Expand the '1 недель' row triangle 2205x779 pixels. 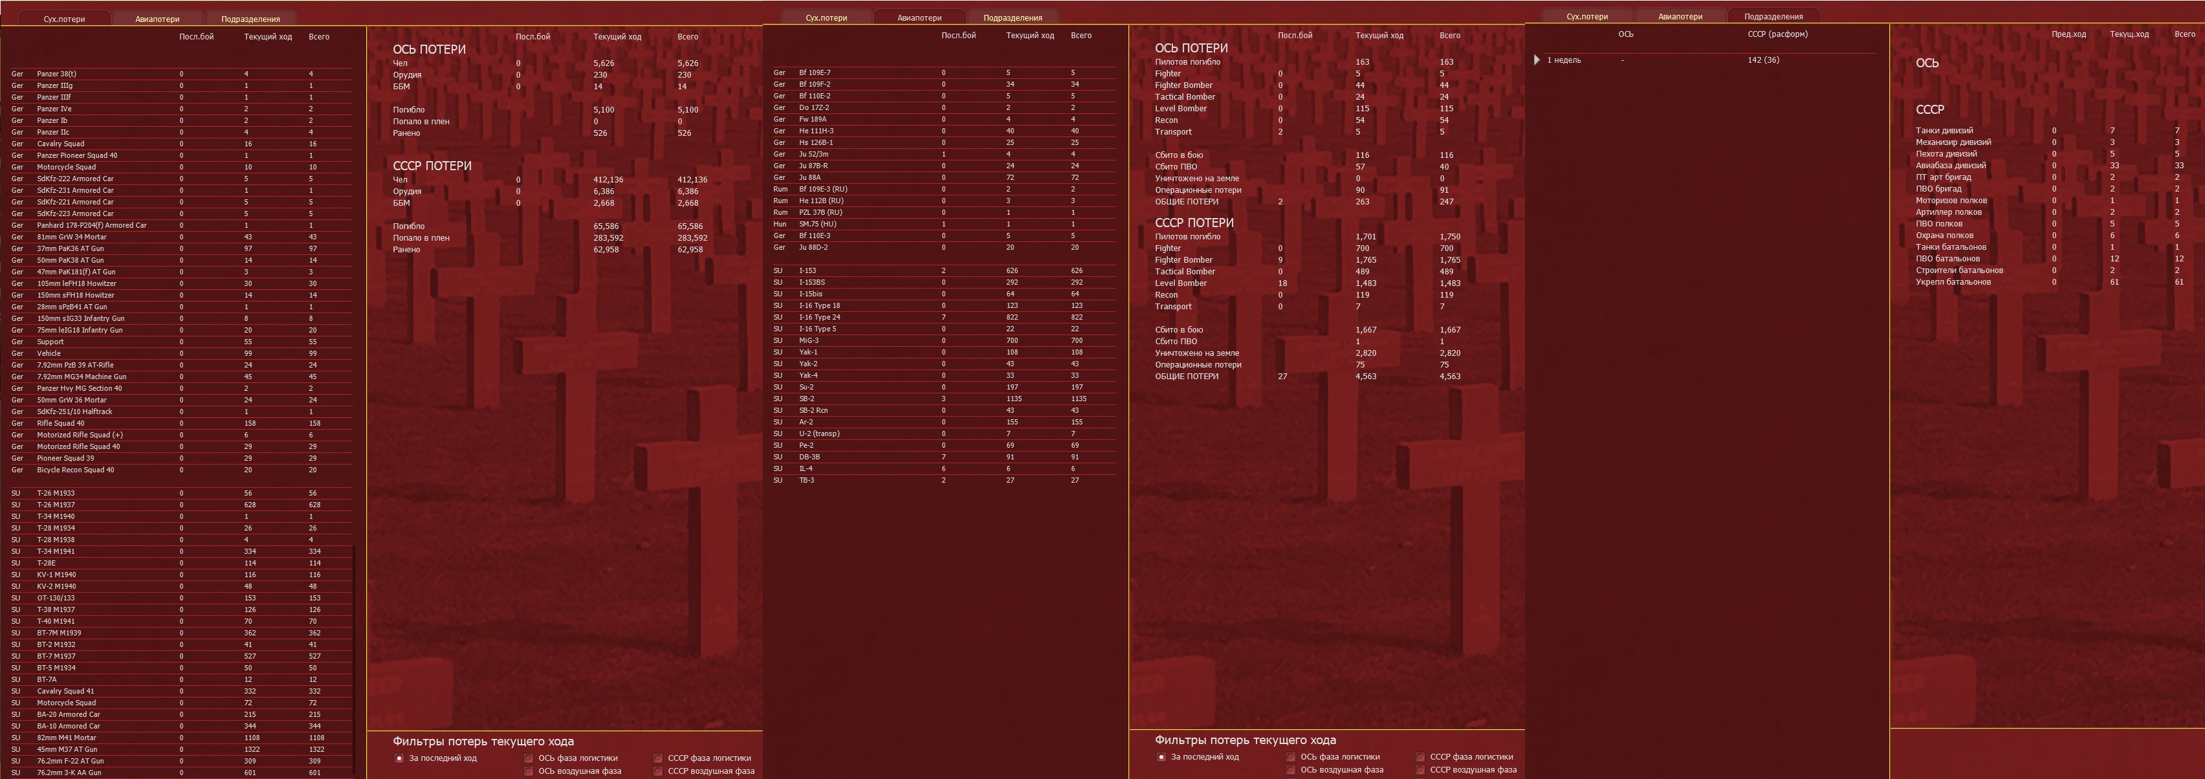point(1537,60)
